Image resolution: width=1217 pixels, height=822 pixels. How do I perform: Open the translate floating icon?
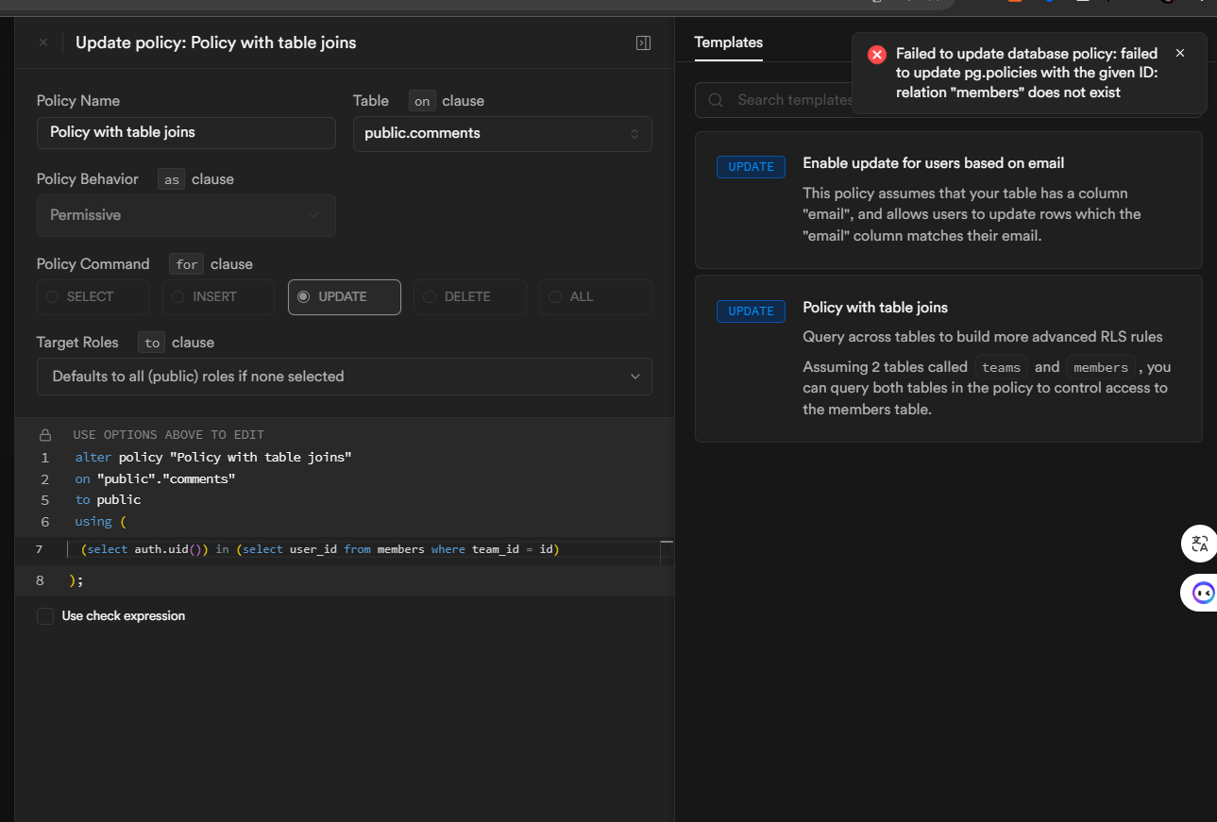pyautogui.click(x=1199, y=544)
